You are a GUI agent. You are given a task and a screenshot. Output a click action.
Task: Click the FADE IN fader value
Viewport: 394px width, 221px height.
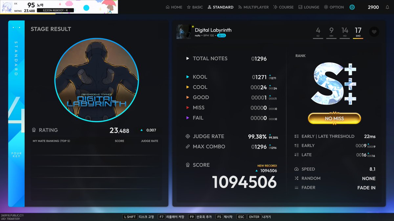tap(366, 188)
